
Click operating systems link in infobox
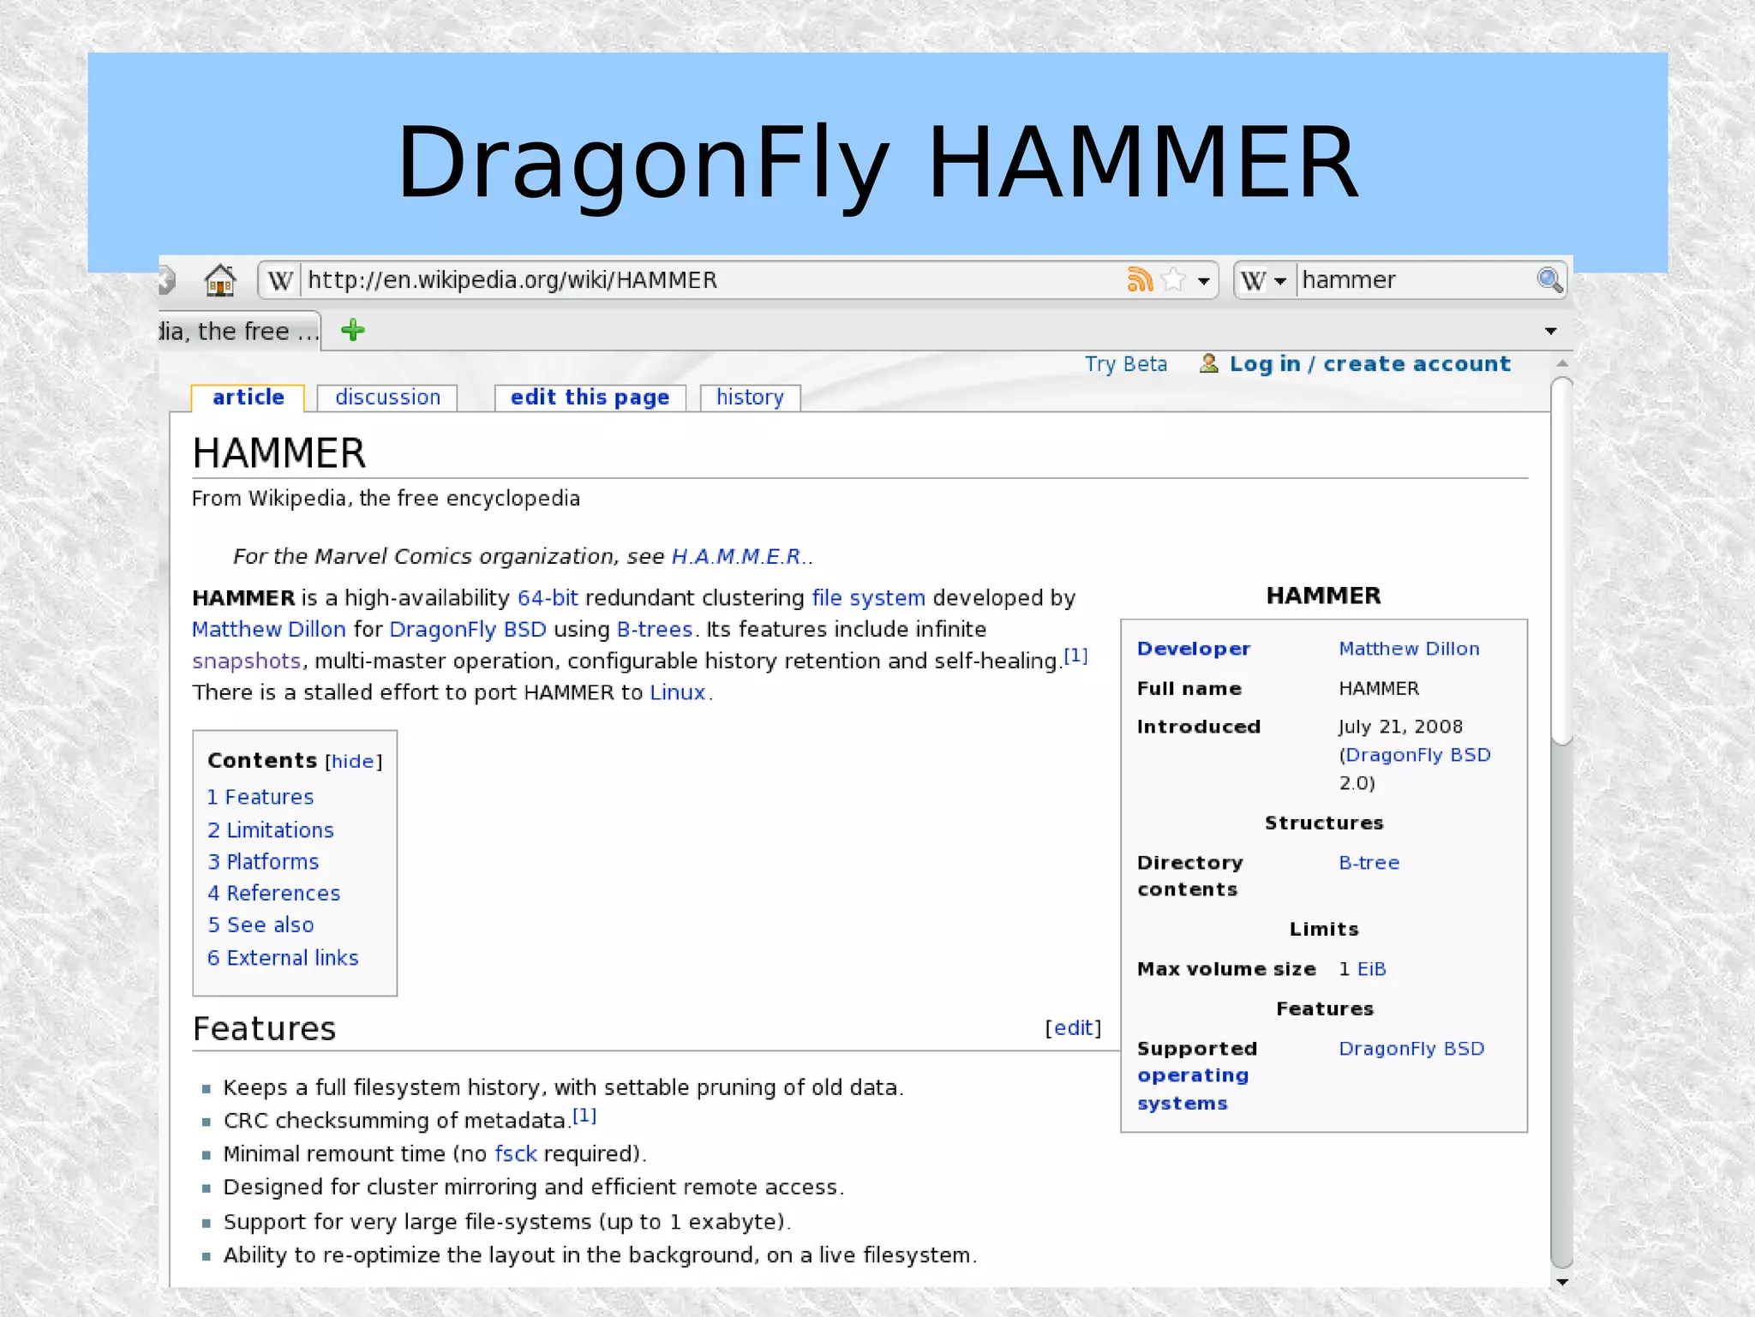[1193, 1089]
